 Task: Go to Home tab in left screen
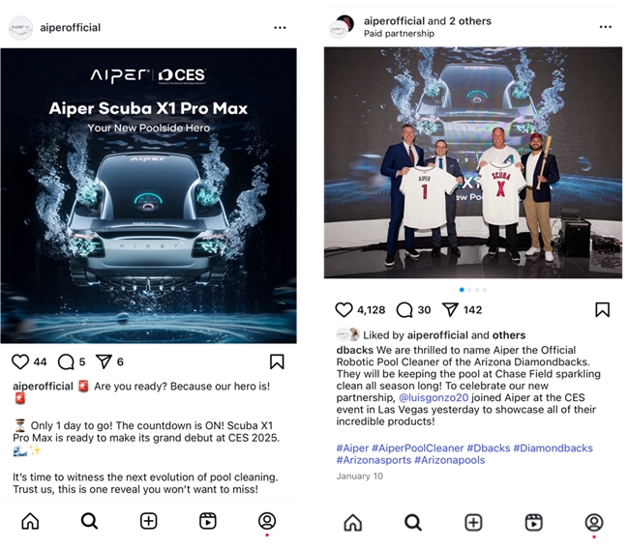[30, 521]
